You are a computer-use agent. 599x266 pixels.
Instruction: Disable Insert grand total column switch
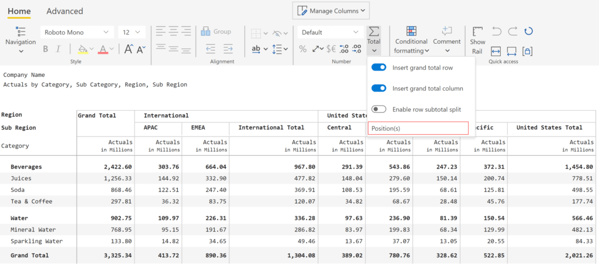379,89
